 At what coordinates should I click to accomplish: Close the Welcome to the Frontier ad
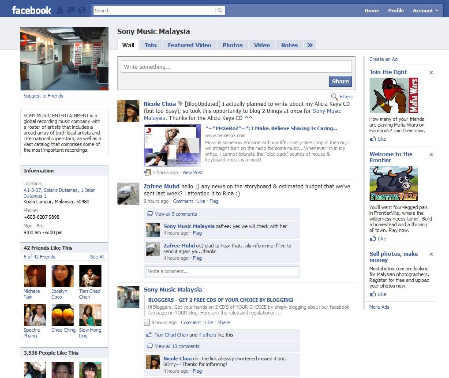431,155
